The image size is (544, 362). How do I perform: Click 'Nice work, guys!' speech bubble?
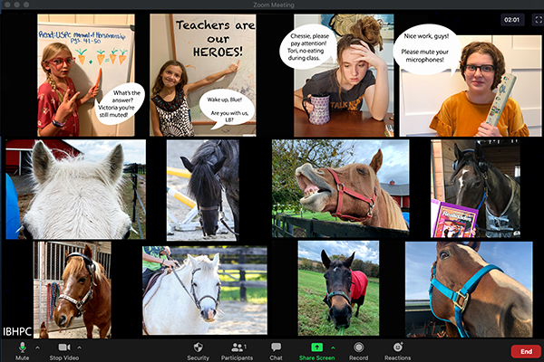click(x=427, y=49)
